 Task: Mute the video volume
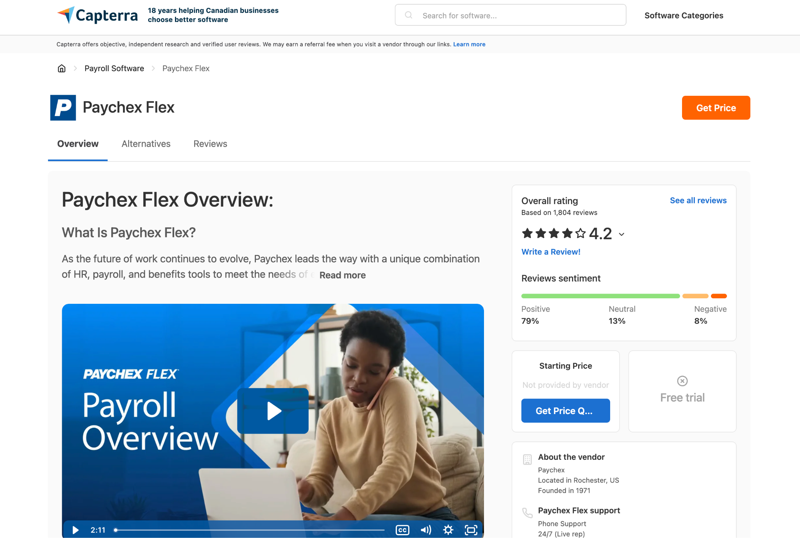(426, 530)
